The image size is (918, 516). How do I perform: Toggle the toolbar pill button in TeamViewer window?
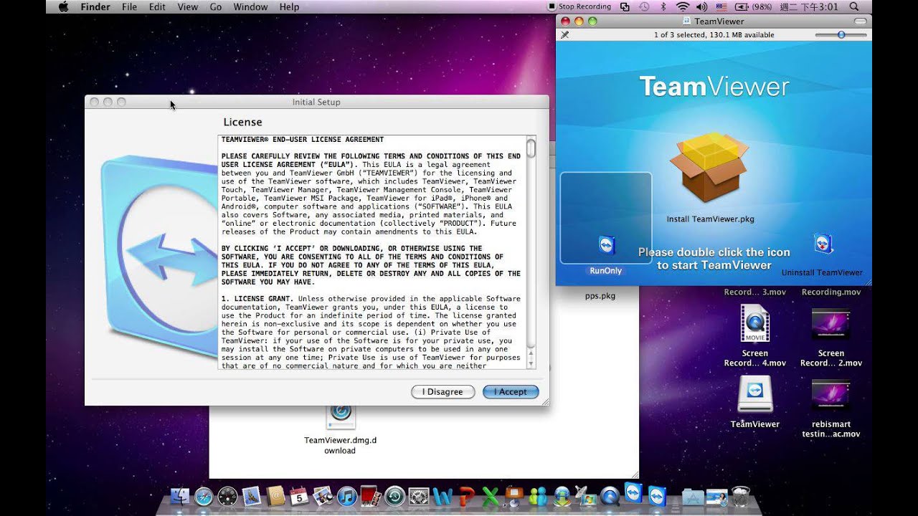[x=861, y=21]
